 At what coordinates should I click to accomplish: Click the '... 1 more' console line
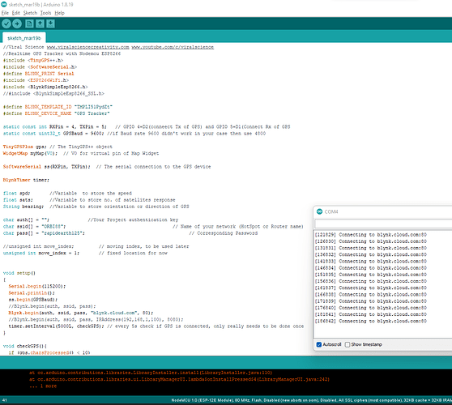[x=43, y=386]
